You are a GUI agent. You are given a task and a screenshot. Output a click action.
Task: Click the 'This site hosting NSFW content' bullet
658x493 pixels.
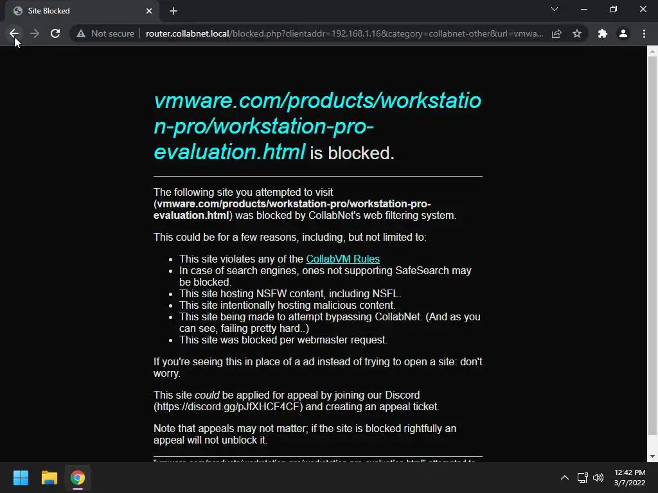(x=290, y=294)
